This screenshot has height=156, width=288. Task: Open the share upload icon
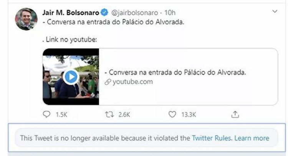pos(235,114)
